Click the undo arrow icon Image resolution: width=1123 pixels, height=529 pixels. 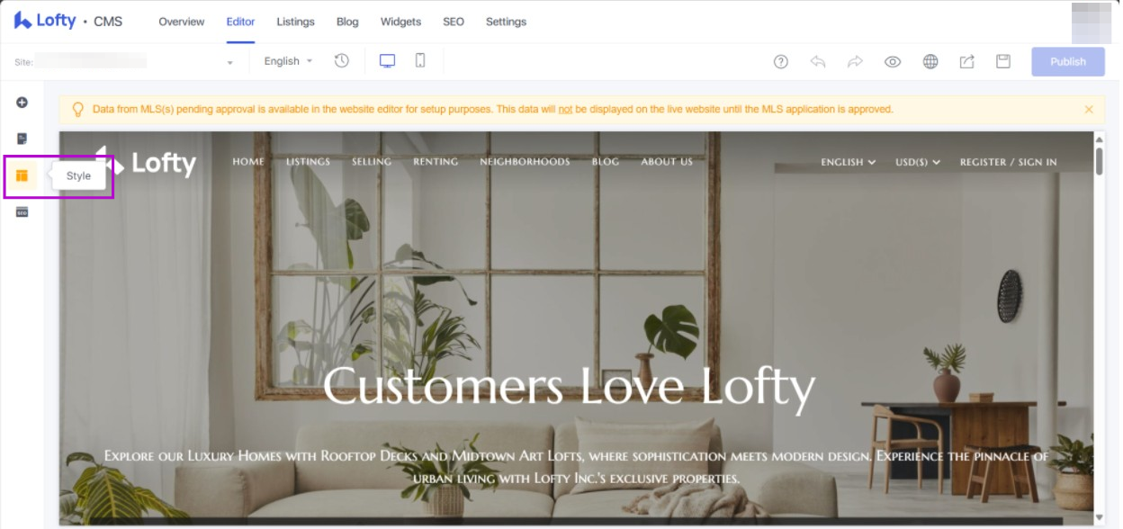(x=818, y=62)
